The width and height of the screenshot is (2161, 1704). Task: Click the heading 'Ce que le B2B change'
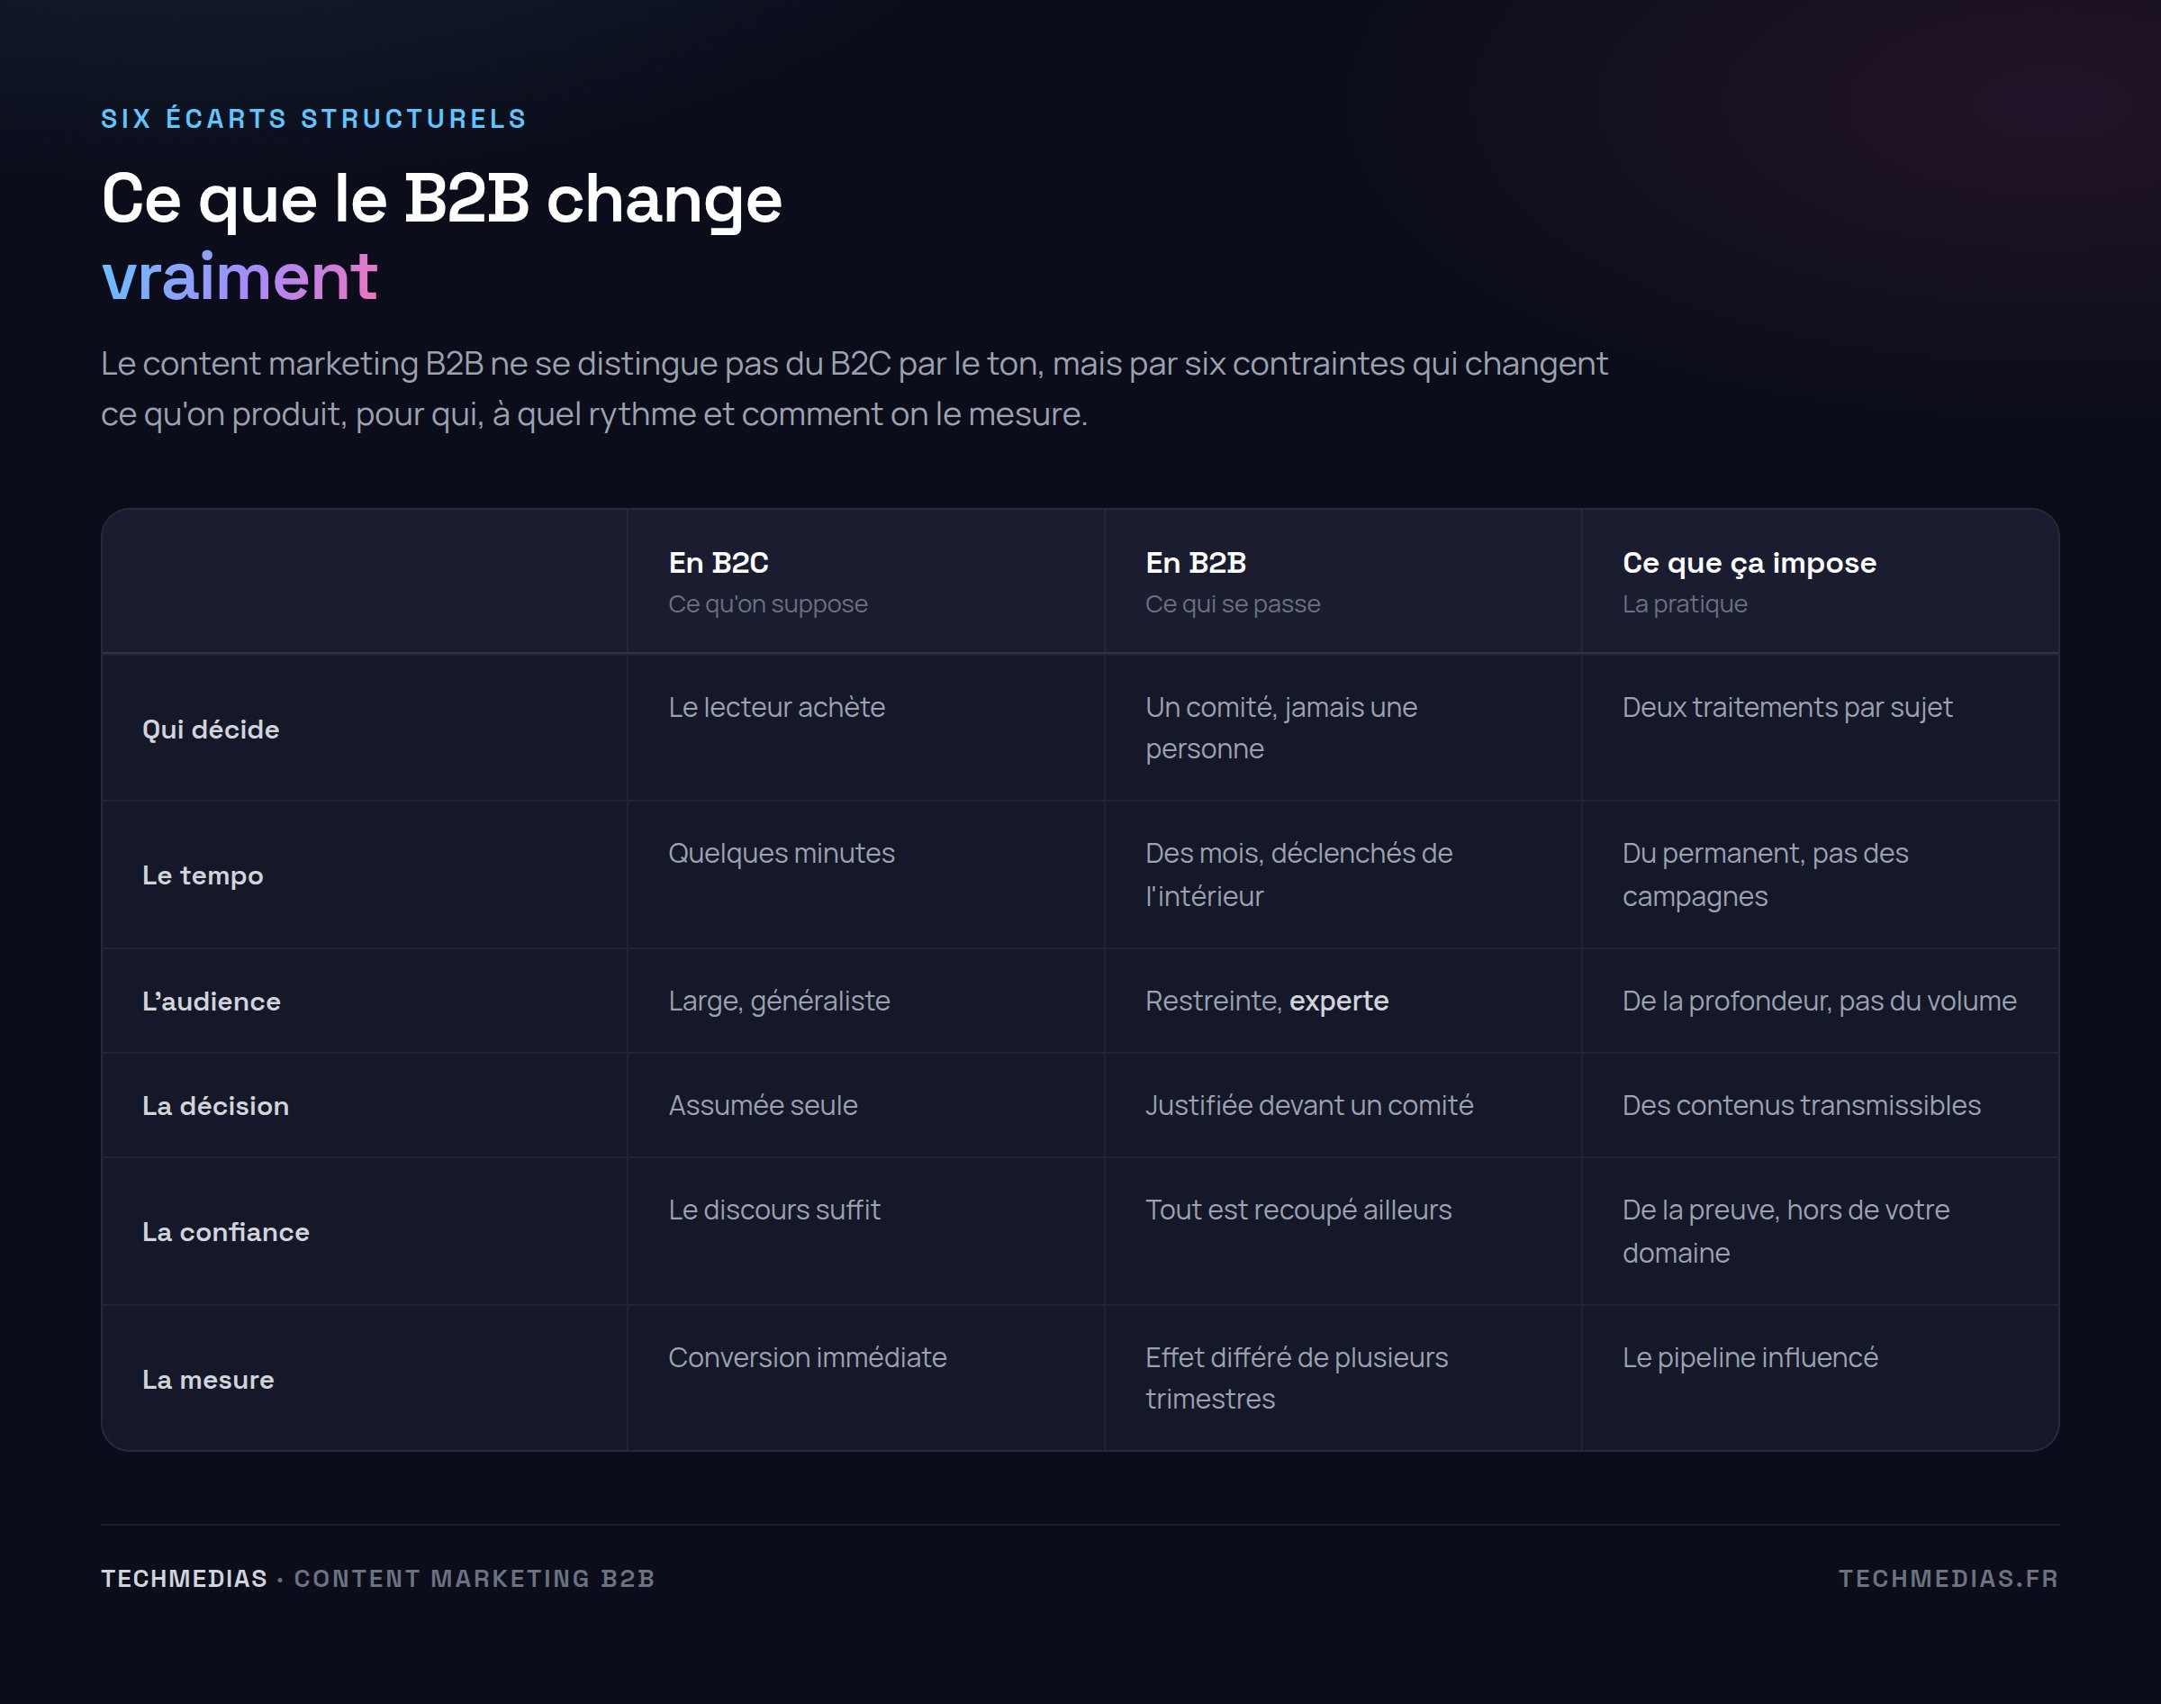(442, 200)
